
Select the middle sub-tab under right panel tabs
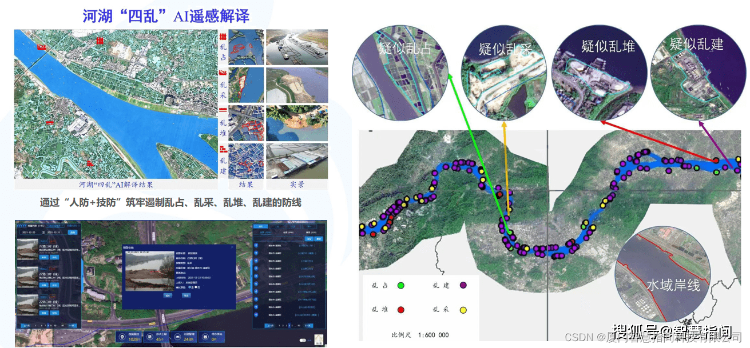tap(288, 233)
